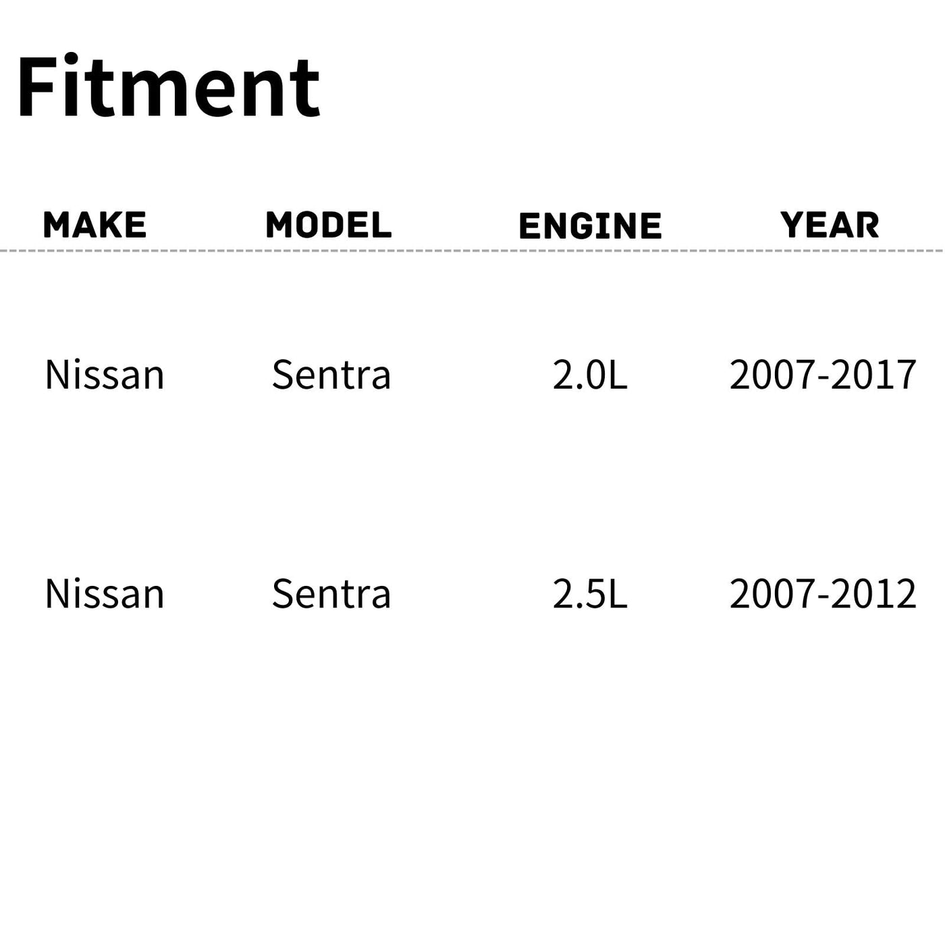
Task: Select the 2007-2012 year range
Action: point(823,594)
